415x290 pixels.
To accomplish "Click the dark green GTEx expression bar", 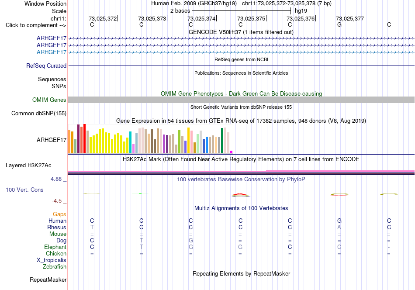I will coord(222,141).
